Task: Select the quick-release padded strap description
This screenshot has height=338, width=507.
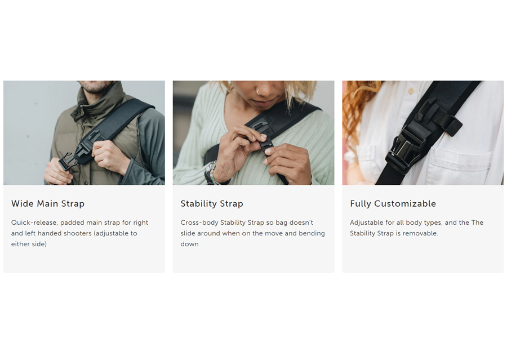Action: tap(79, 233)
